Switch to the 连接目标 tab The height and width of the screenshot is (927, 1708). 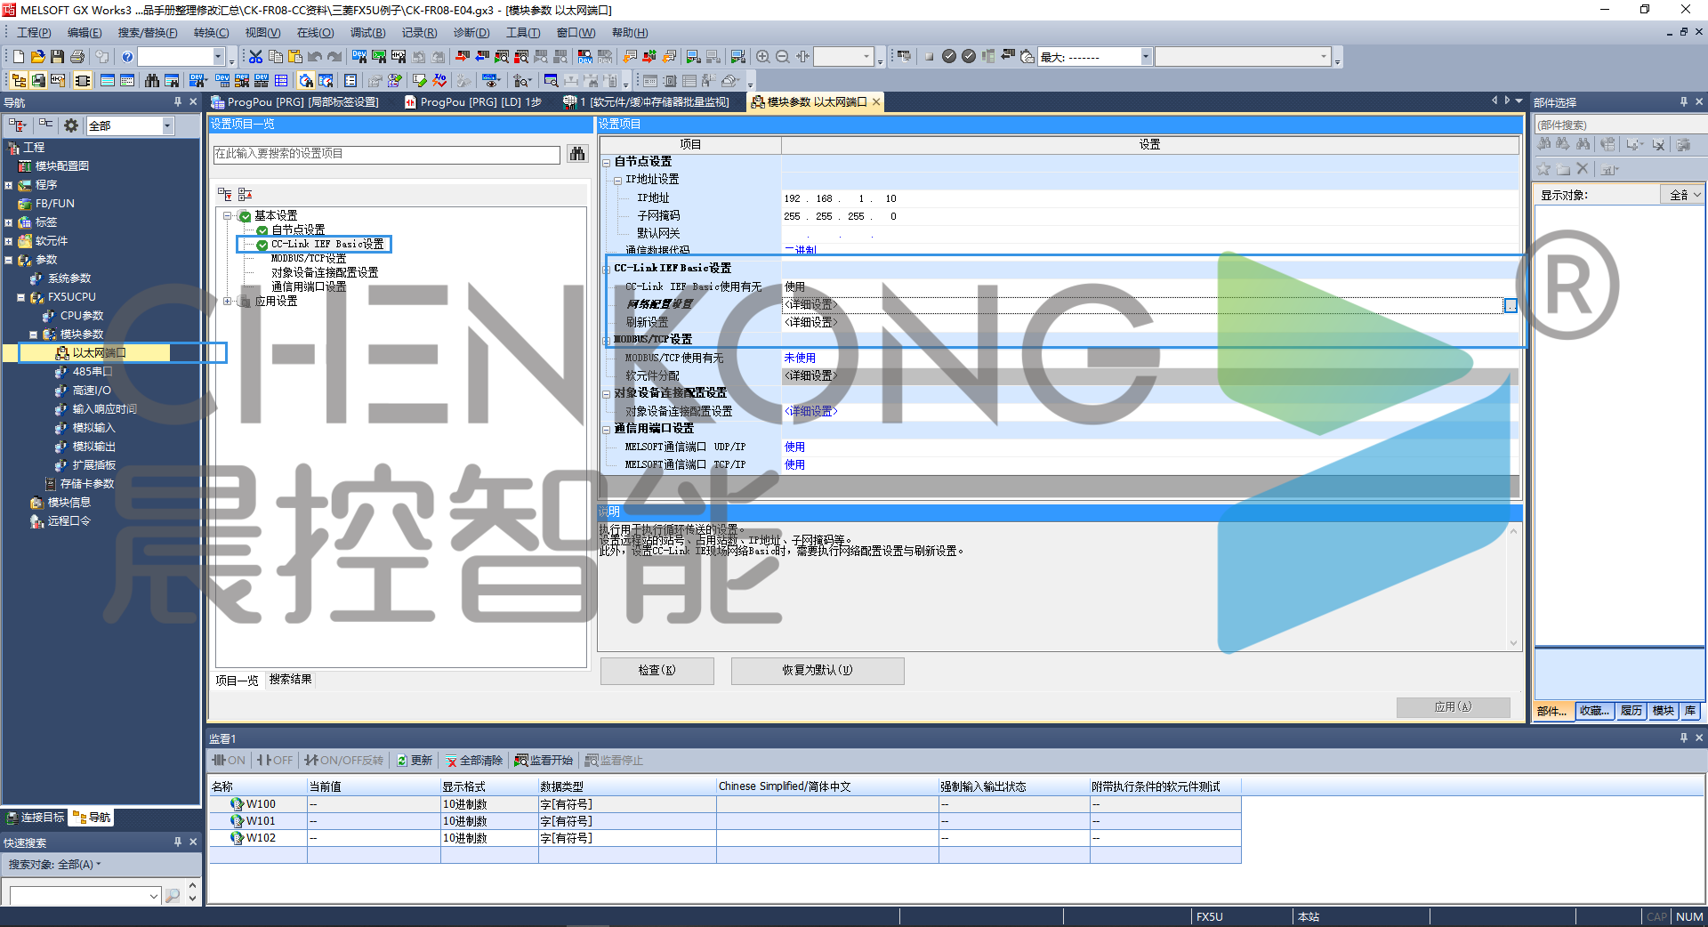tap(36, 818)
